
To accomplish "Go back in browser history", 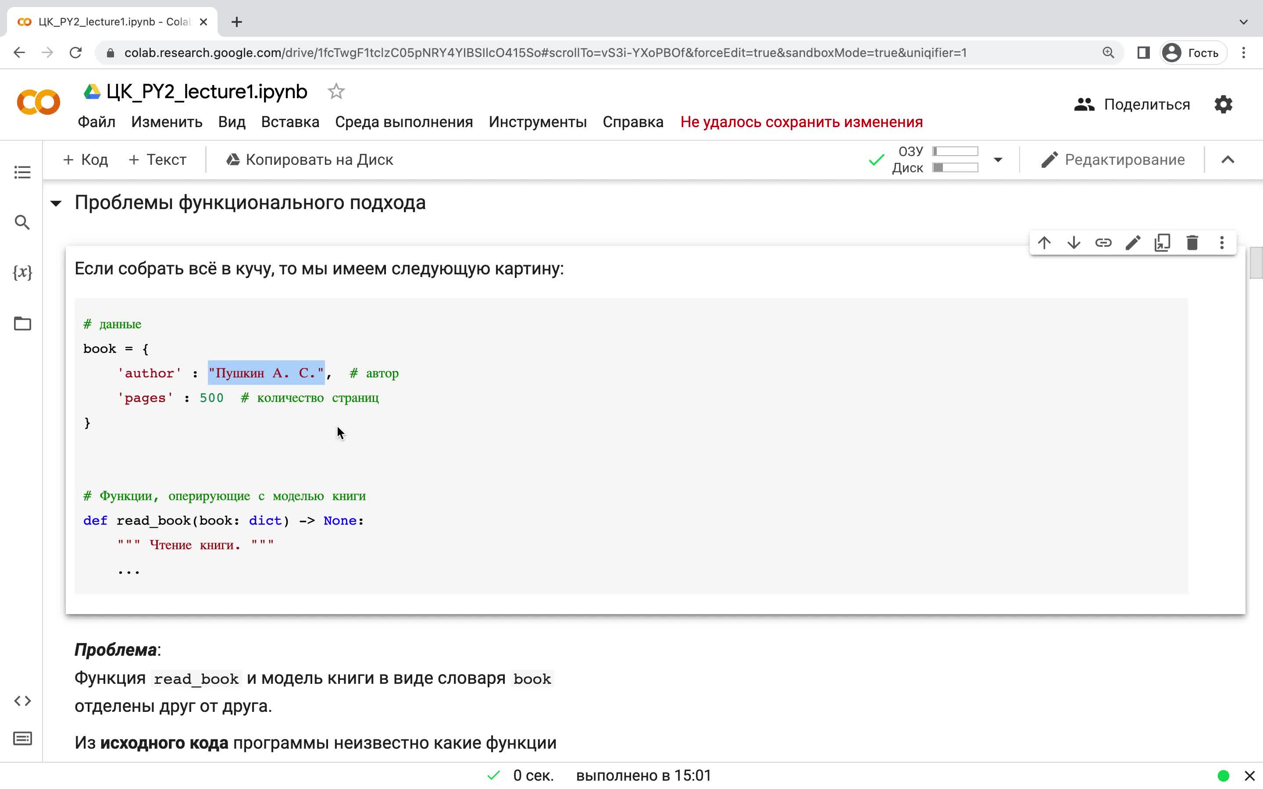I will coord(19,53).
